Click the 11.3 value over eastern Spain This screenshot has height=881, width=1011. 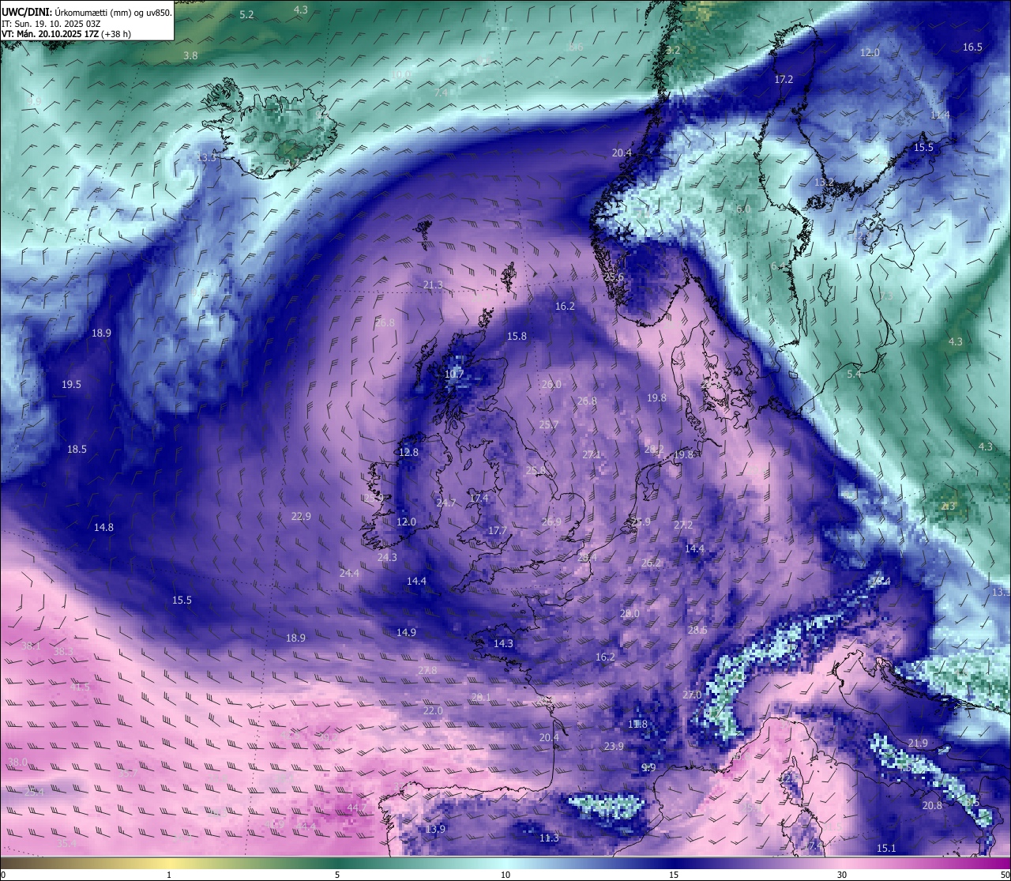click(549, 838)
